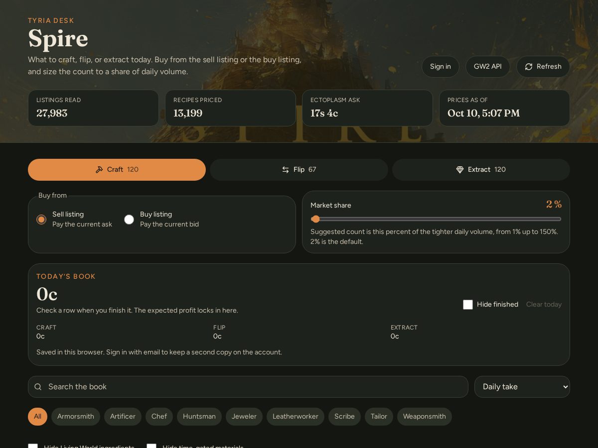Click the refresh arrows icon
This screenshot has width=598, height=448.
[x=529, y=67]
